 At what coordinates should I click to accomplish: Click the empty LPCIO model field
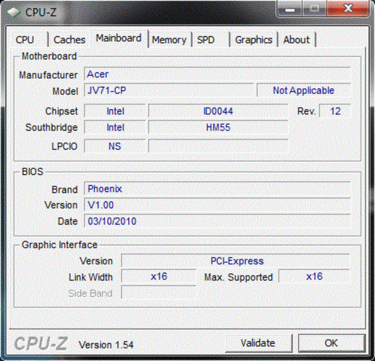pyautogui.click(x=218, y=146)
